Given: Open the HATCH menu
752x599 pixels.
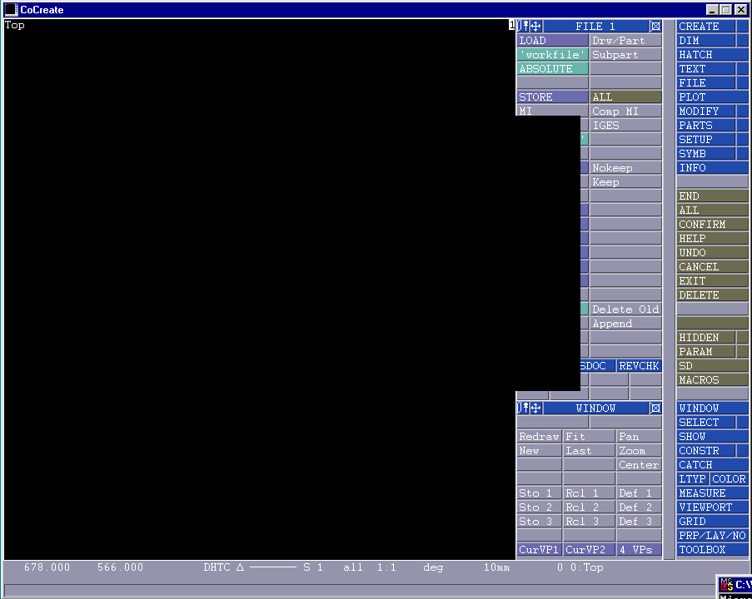Looking at the screenshot, I should coord(712,55).
